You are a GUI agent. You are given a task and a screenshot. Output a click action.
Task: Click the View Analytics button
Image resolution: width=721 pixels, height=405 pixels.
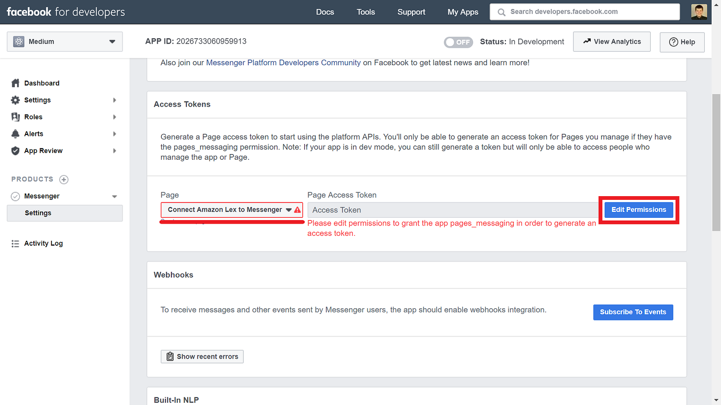(612, 41)
